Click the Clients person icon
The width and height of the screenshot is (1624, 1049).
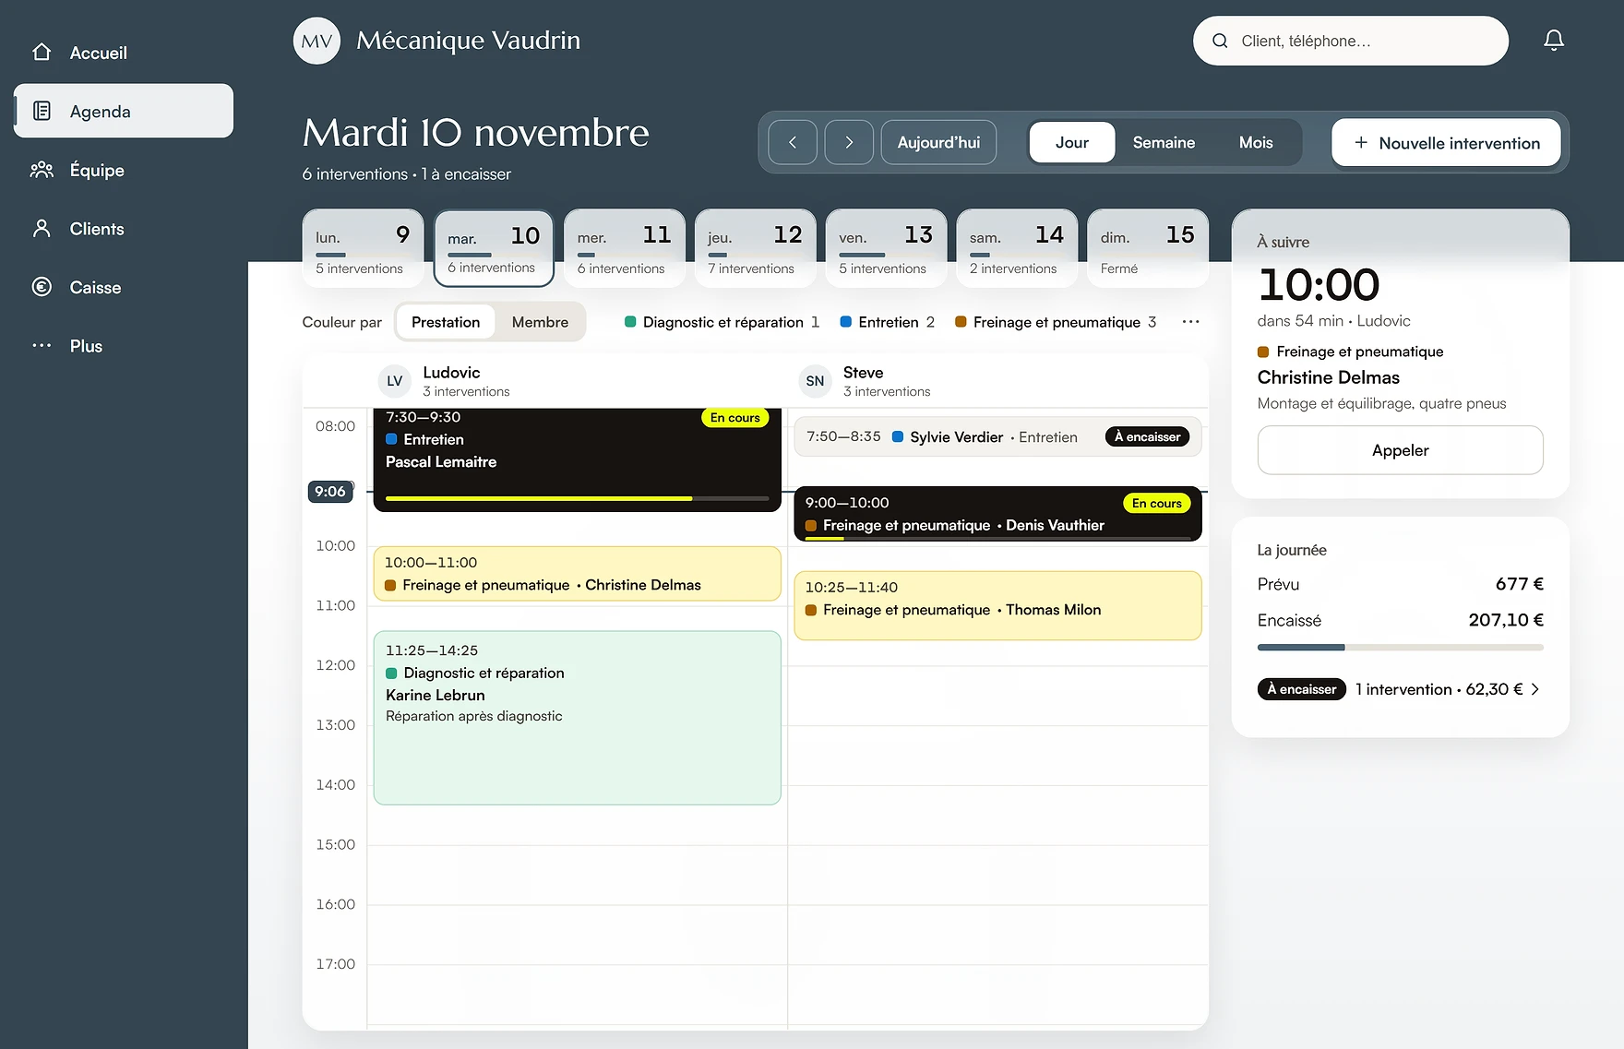click(x=42, y=229)
